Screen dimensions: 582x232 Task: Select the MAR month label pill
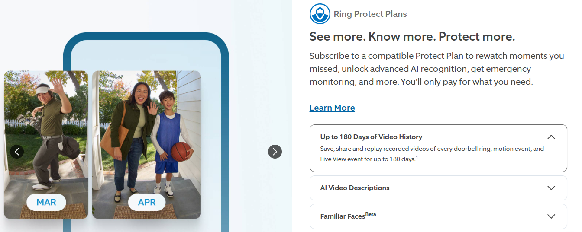point(46,202)
